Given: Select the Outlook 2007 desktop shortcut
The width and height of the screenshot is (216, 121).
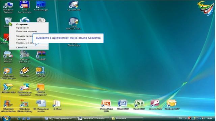Looking at the screenshot, I should coord(172,105).
